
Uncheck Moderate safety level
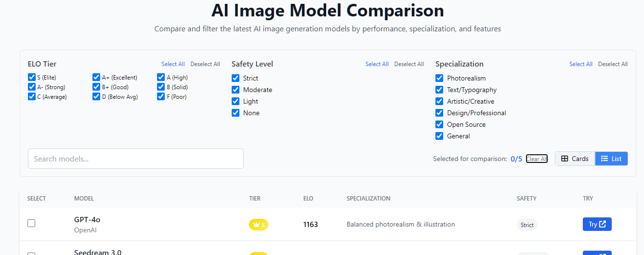point(236,90)
